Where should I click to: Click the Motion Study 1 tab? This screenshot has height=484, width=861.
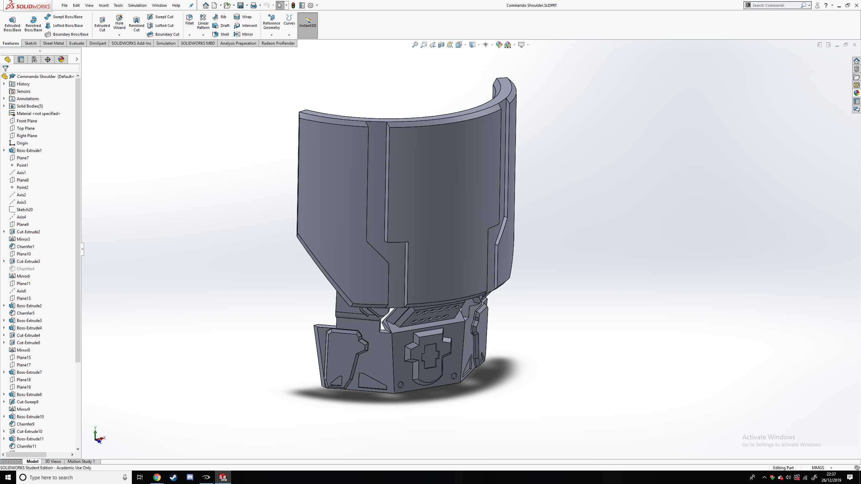[x=81, y=461]
